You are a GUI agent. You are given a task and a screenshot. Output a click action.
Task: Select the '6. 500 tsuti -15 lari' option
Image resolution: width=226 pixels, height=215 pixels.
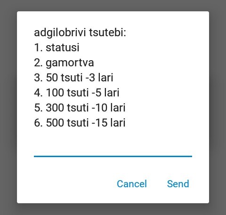tap(80, 123)
